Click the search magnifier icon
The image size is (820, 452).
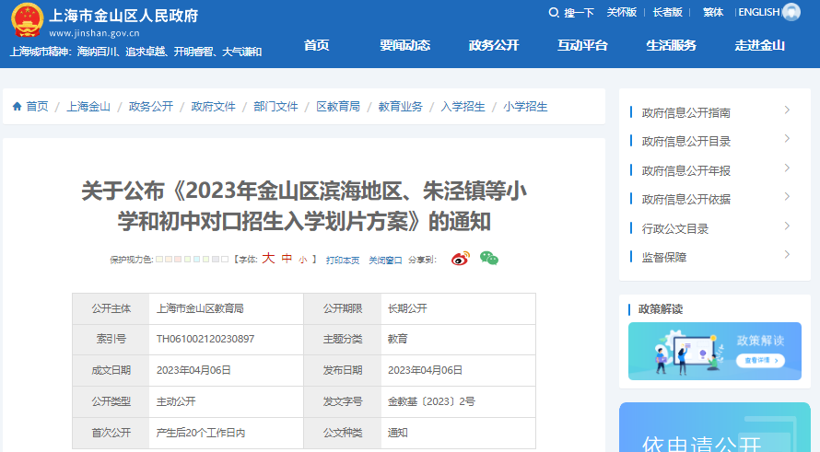pyautogui.click(x=554, y=13)
